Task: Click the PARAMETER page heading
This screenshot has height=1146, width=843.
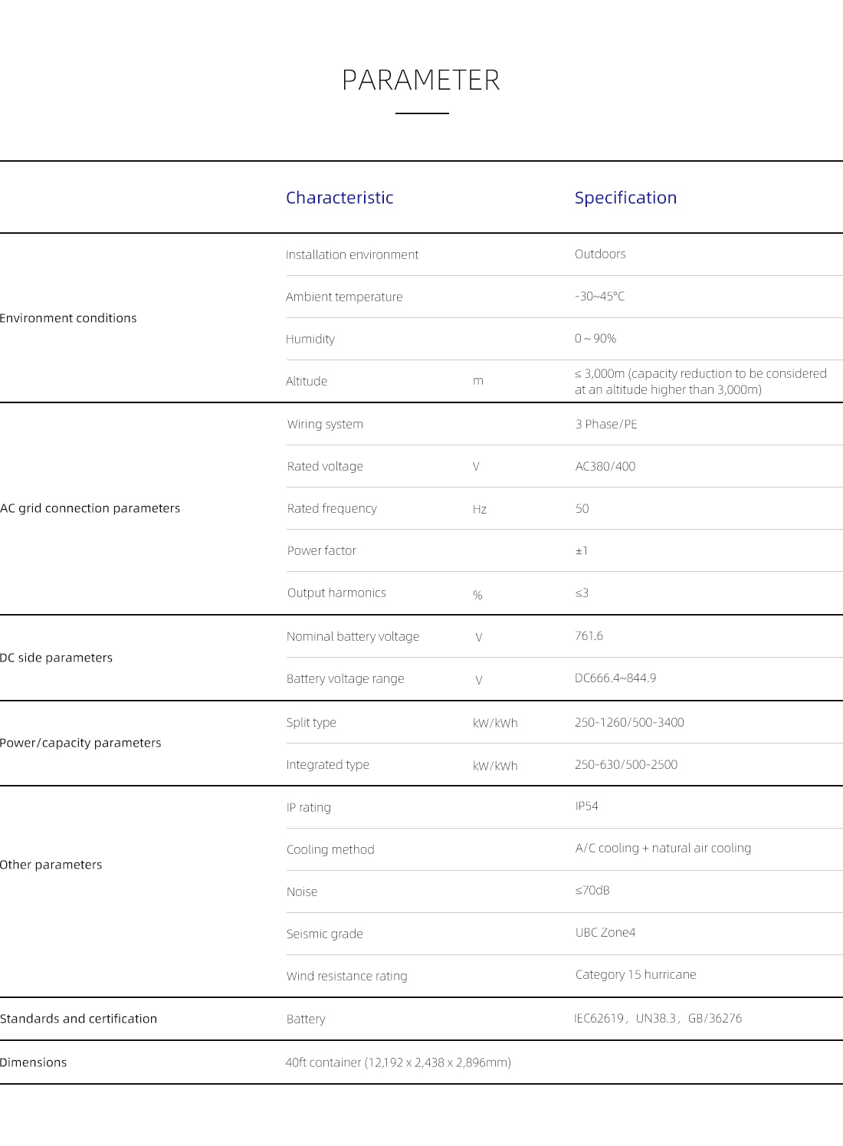Action: click(421, 80)
